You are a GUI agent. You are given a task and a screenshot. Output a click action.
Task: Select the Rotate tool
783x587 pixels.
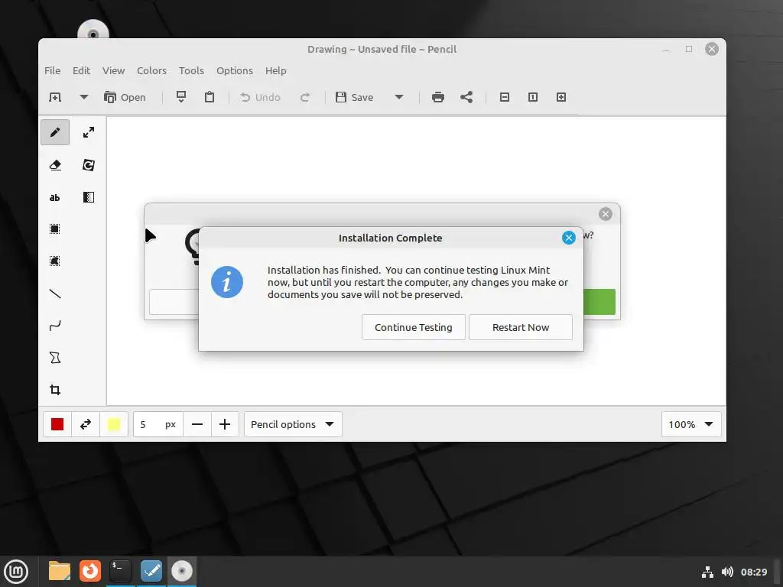[x=89, y=165]
